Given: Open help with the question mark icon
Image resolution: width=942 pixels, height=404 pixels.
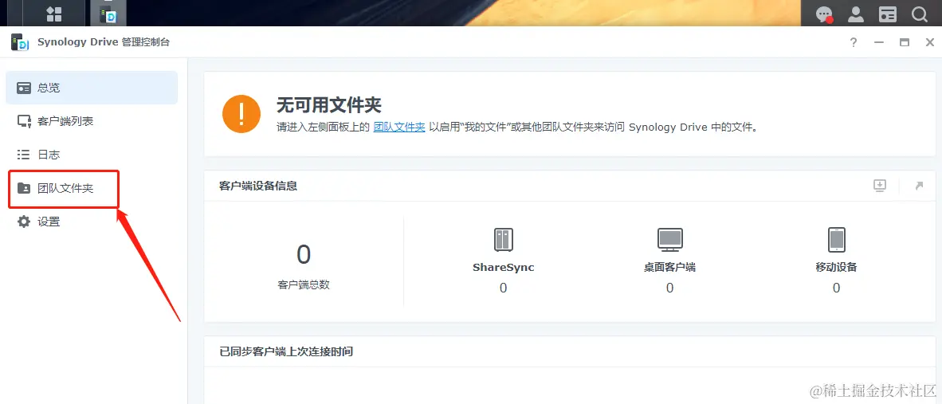Looking at the screenshot, I should pos(853,42).
